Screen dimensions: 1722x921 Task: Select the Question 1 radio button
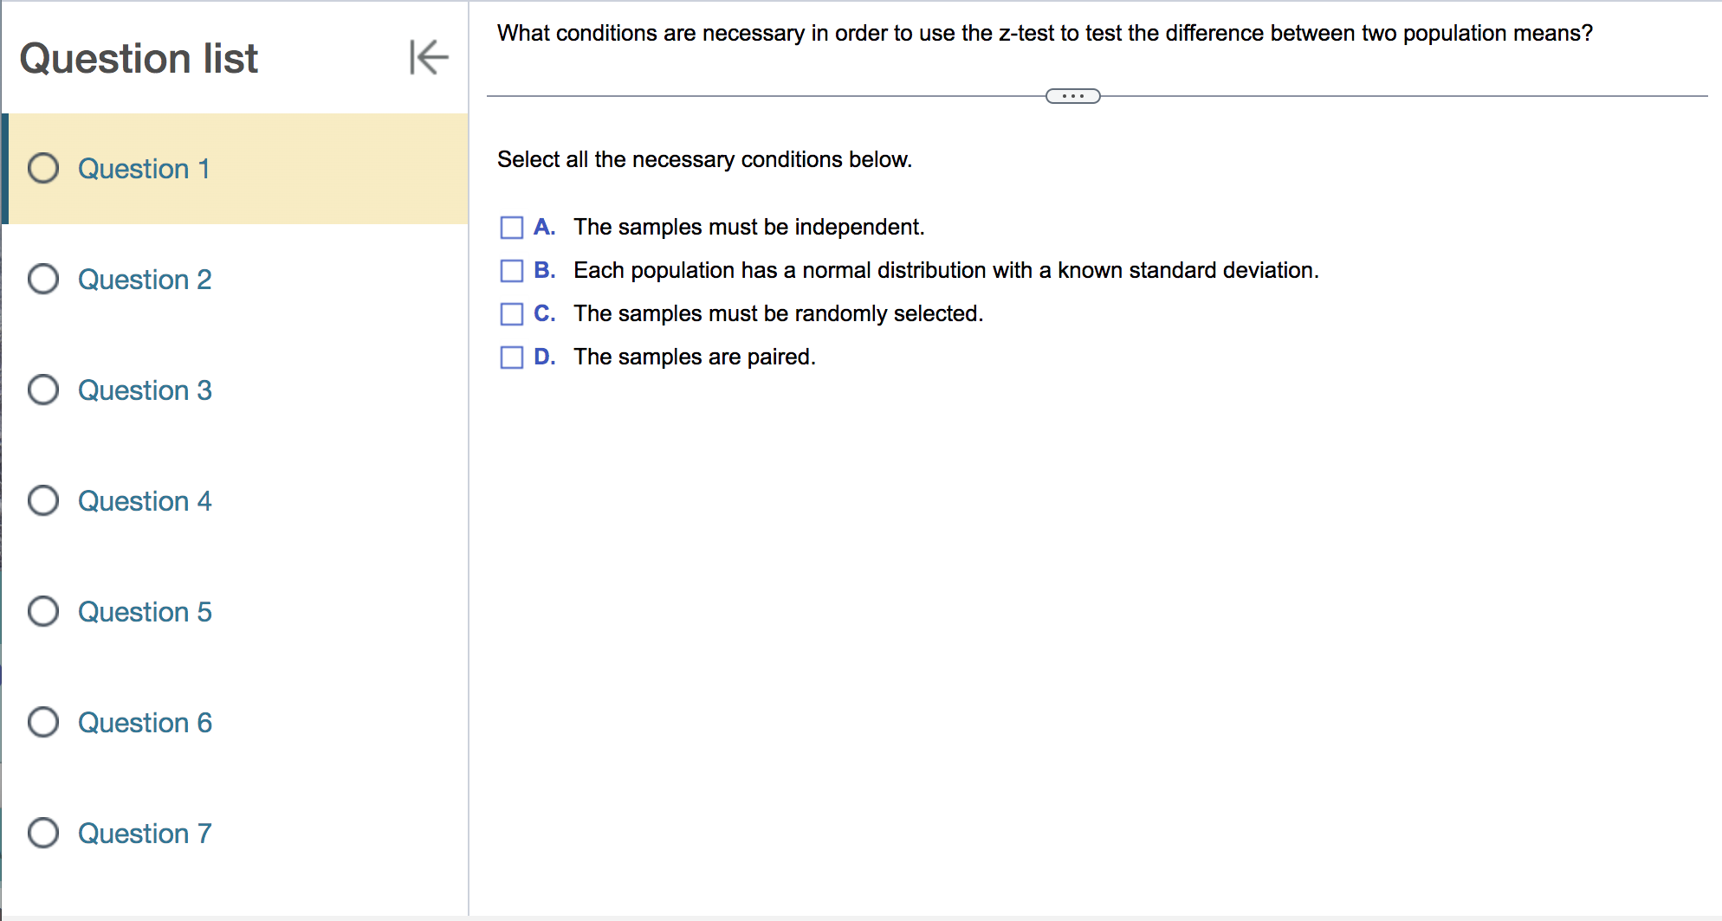tap(42, 169)
